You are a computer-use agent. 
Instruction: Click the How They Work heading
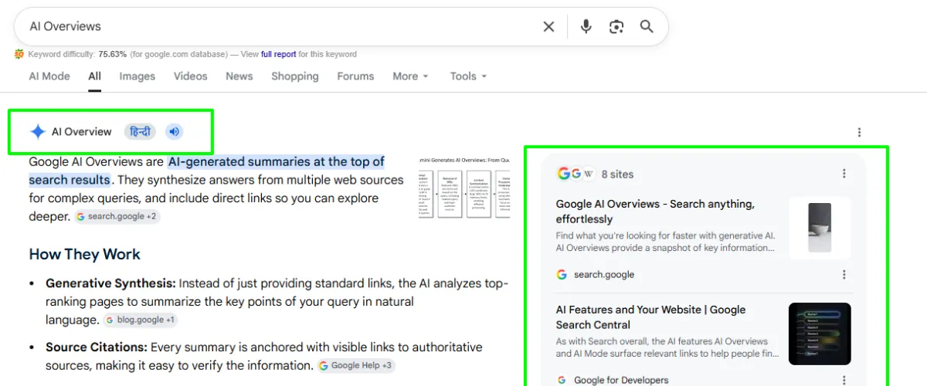(85, 255)
